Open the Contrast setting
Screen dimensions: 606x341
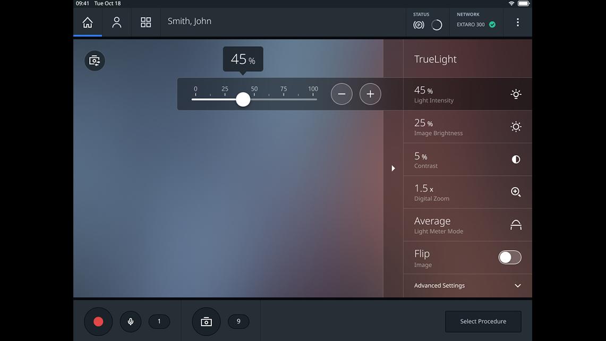click(515, 159)
